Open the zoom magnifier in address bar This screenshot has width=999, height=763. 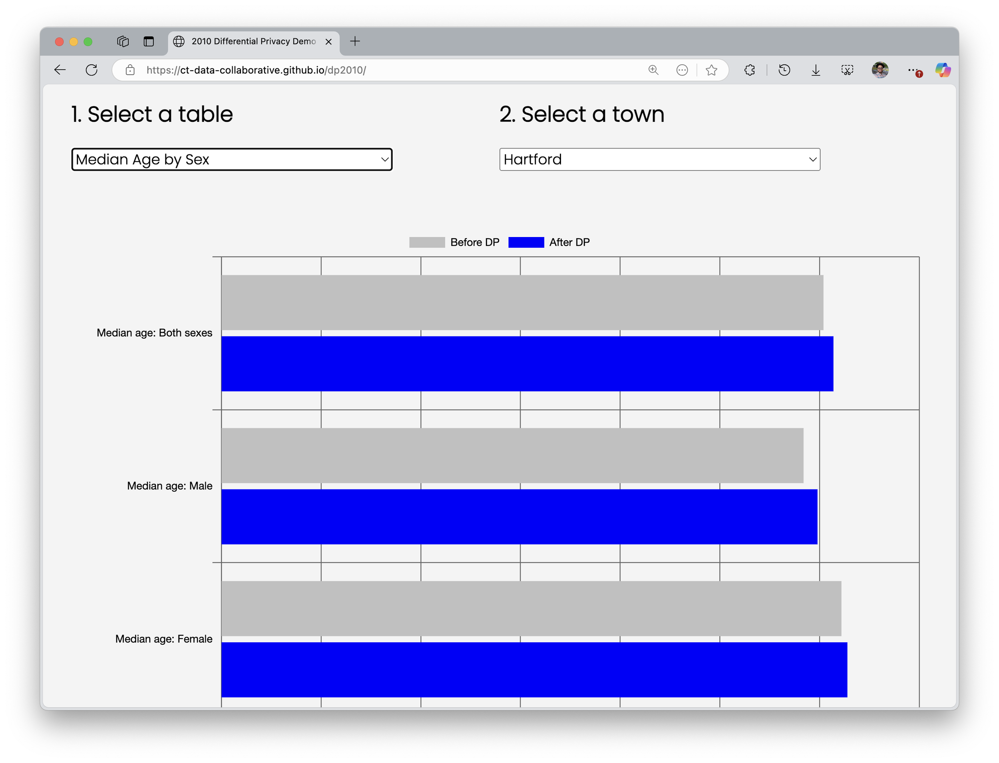click(654, 70)
